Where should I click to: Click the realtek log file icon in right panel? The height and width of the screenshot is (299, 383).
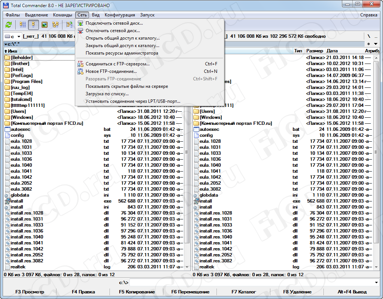[196, 267]
